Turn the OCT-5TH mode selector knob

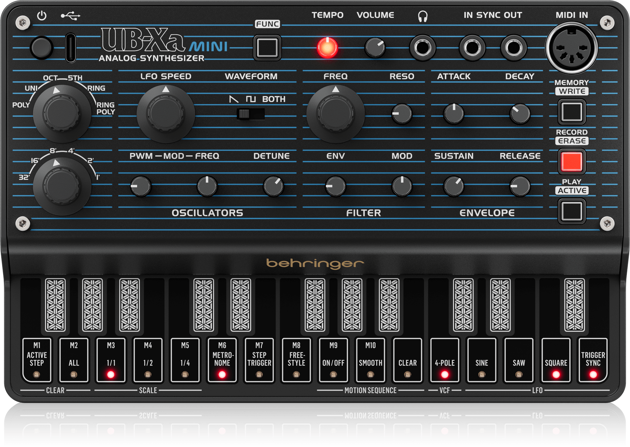tap(63, 112)
